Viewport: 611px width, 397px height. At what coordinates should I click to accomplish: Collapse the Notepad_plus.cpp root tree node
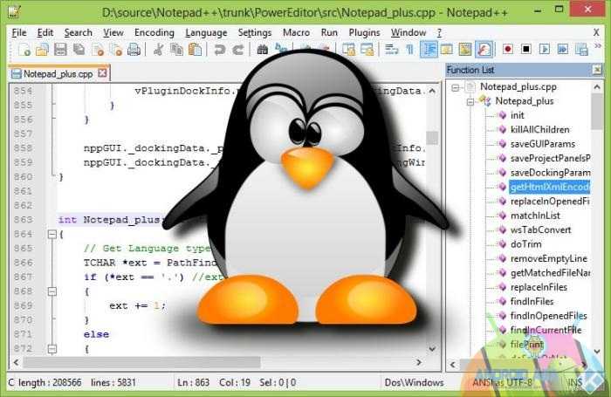(455, 87)
